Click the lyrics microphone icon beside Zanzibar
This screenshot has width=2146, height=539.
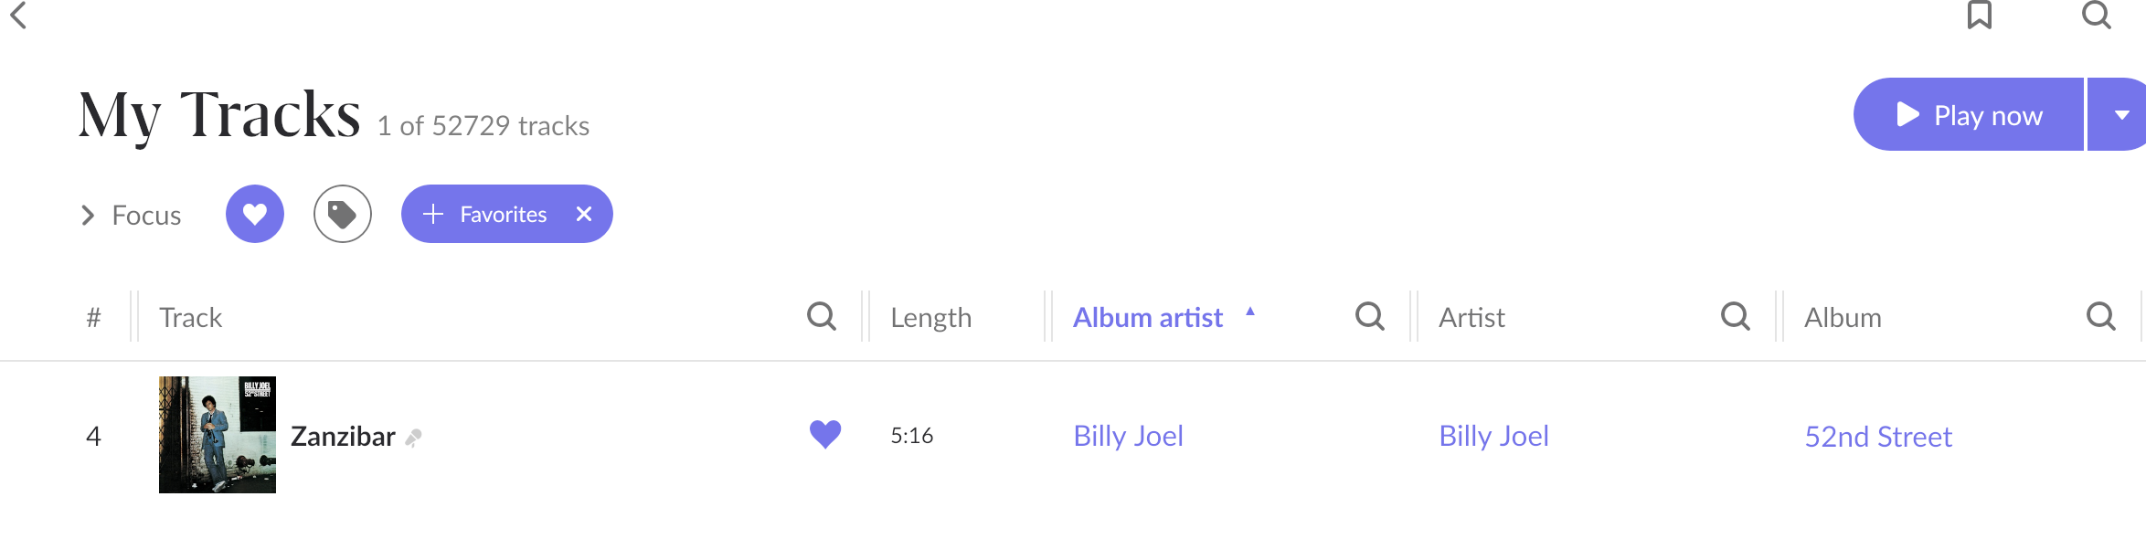[414, 439]
